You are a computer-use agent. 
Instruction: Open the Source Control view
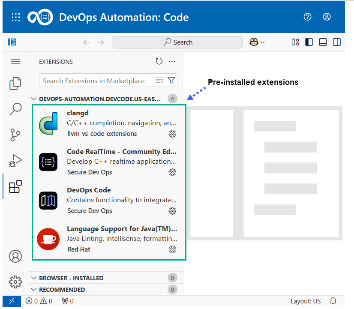[15, 135]
